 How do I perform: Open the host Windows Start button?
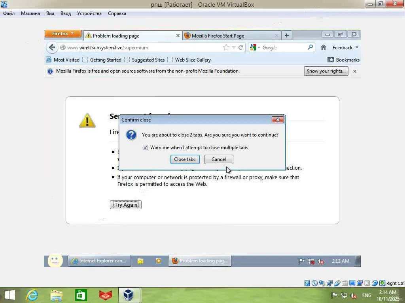[10, 295]
